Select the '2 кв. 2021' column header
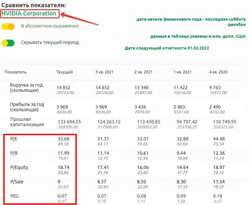Image resolution: width=249 pixels, height=205 pixels. click(x=143, y=72)
